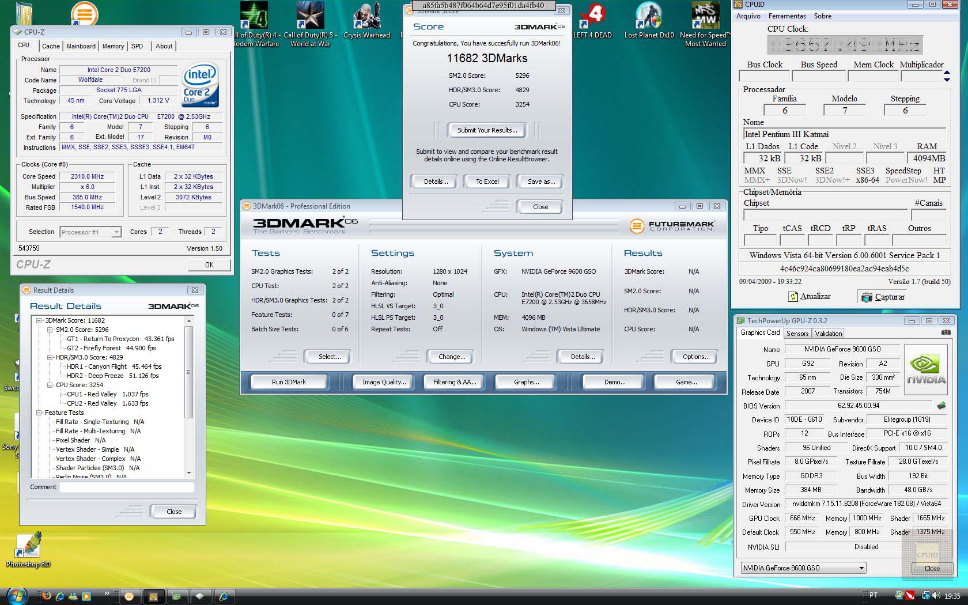Screen dimensions: 968x605
Task: Switch to the SPD tab in CPU-Z
Action: 137,46
